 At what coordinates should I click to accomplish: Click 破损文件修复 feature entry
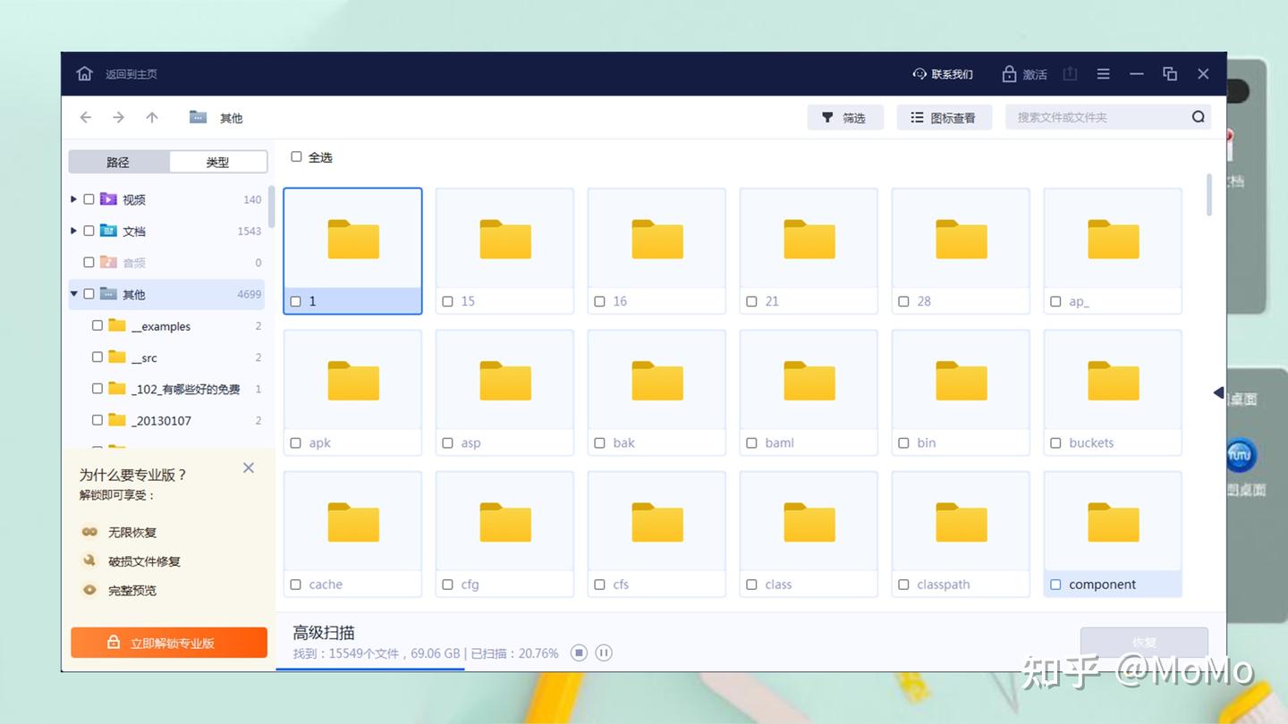131,561
